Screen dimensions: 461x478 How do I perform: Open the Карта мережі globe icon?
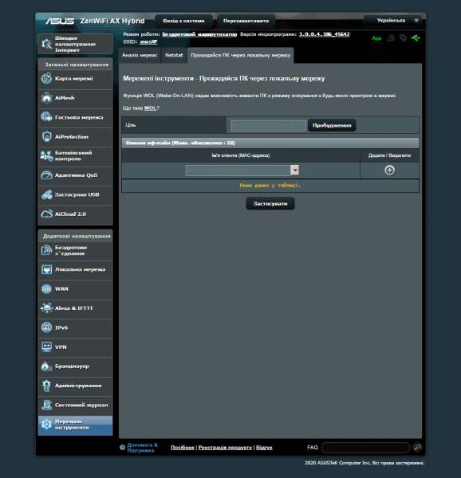point(46,78)
